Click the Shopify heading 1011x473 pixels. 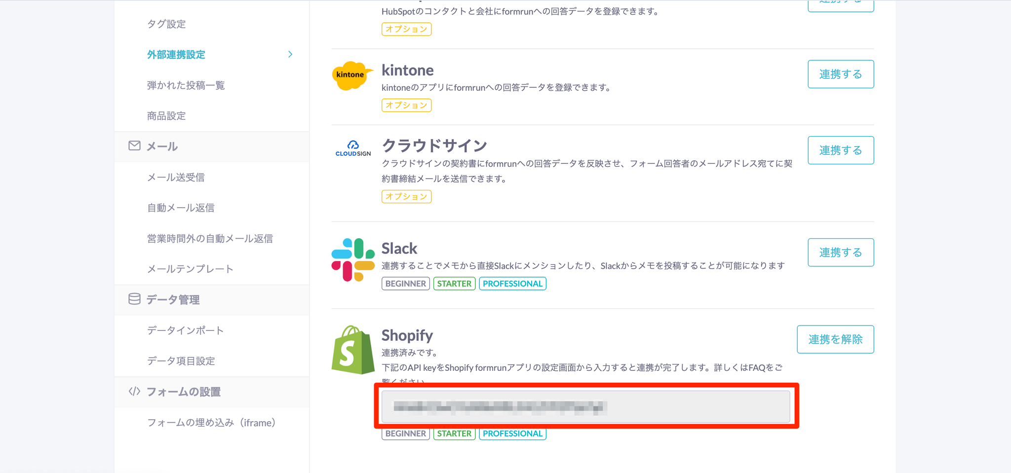[x=407, y=335]
